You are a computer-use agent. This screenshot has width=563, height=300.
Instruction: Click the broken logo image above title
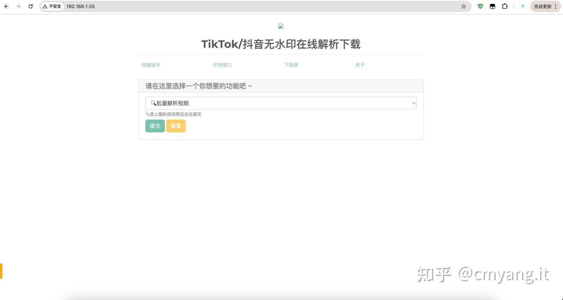point(281,26)
